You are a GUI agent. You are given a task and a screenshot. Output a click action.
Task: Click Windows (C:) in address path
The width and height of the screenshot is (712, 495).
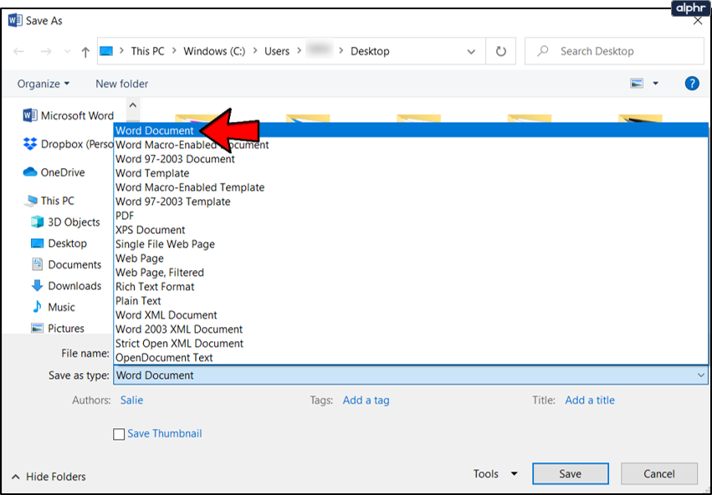coord(214,51)
